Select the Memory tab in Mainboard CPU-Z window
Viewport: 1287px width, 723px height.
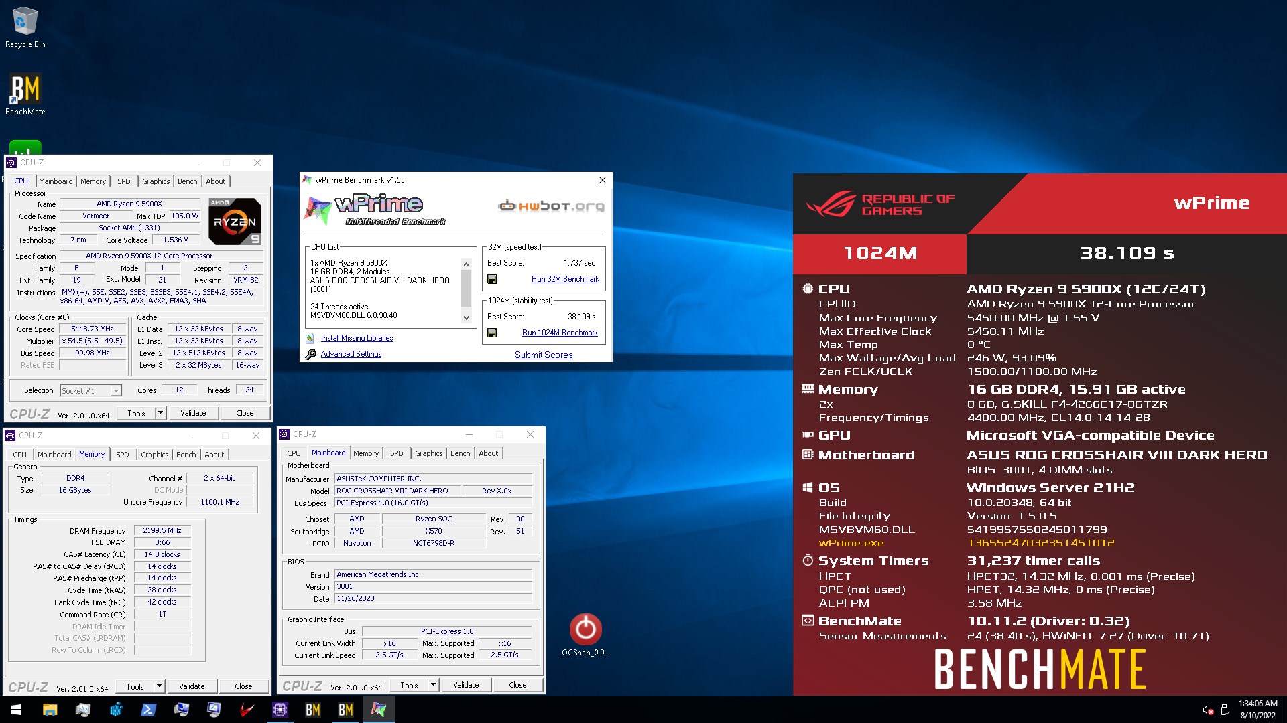pyautogui.click(x=366, y=453)
